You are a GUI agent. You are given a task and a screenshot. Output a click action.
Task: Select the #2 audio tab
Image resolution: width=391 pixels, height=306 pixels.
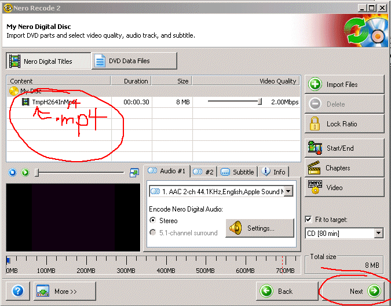pyautogui.click(x=204, y=172)
